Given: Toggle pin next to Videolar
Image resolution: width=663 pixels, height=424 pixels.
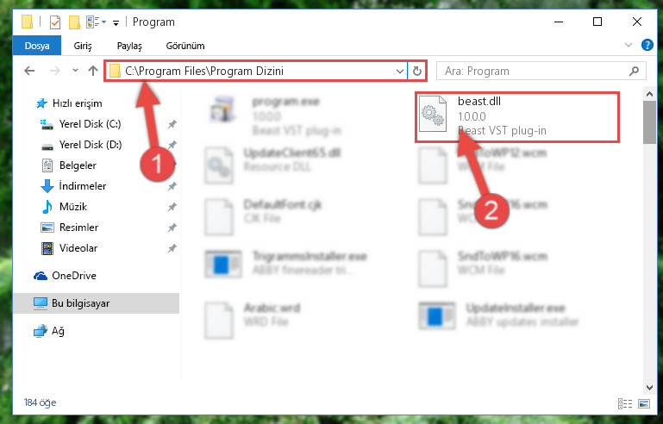Looking at the screenshot, I should pos(172,248).
